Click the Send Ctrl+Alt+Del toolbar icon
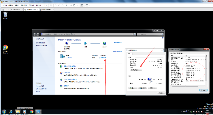This screenshot has width=213, height=115. pos(51,5)
